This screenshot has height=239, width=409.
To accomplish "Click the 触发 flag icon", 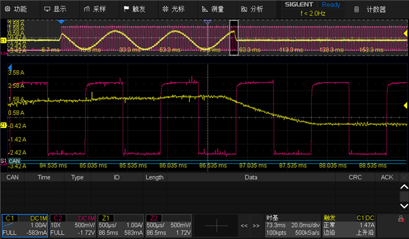I will coord(127,9).
